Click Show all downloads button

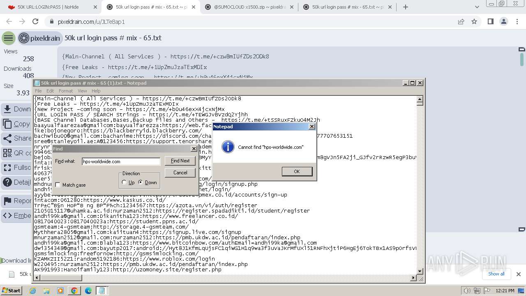point(496,274)
